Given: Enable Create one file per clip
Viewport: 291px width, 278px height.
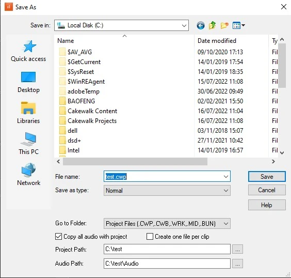Looking at the screenshot, I should tap(150, 237).
